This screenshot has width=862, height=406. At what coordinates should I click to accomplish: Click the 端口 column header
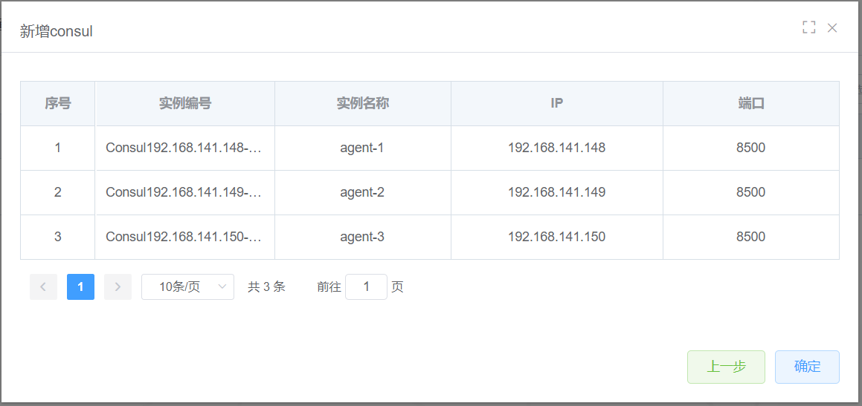(x=750, y=104)
